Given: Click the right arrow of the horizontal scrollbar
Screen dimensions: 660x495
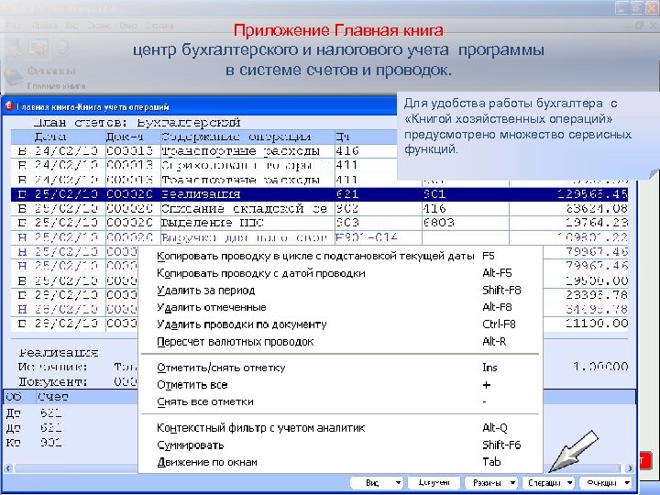Looking at the screenshot, I should pos(629,468).
